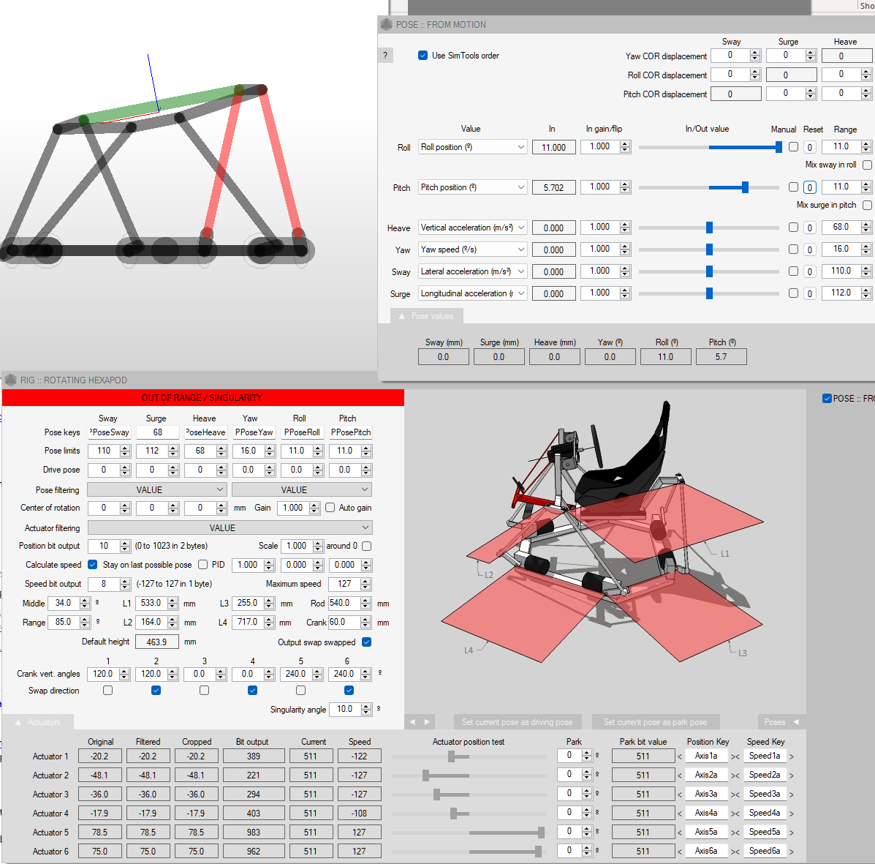Click the help question mark button
The height and width of the screenshot is (864, 875).
point(385,56)
